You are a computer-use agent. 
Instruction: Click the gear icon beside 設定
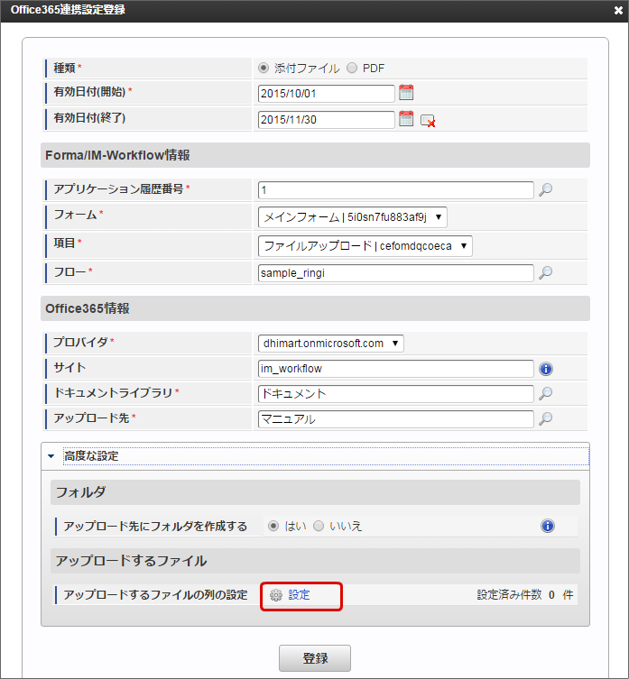point(276,595)
